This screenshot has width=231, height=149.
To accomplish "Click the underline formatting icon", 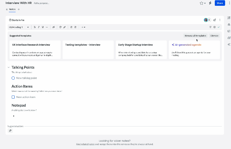I will click(x=42, y=27).
